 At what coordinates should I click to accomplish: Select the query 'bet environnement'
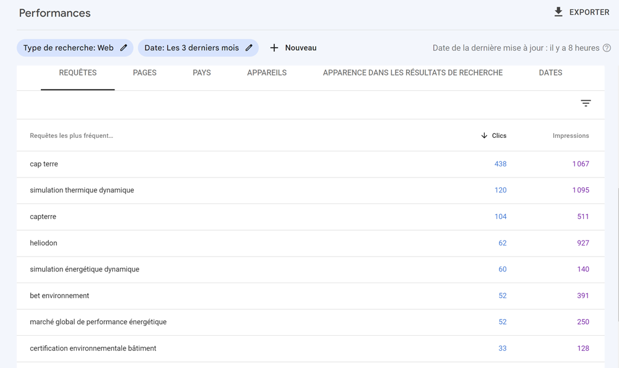tap(59, 296)
